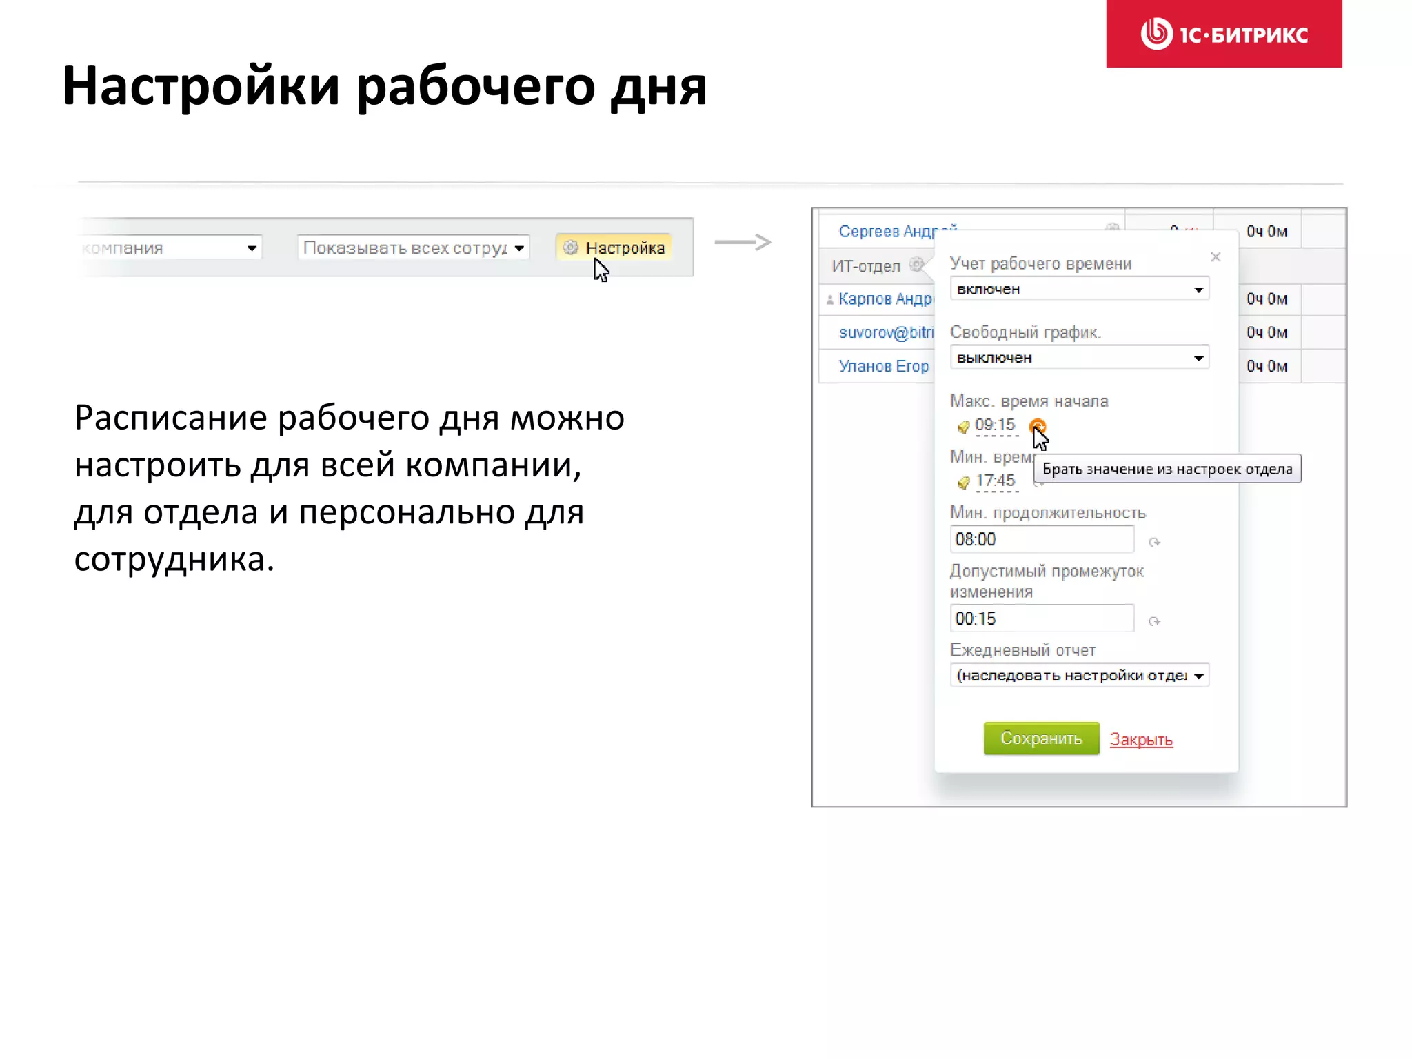This screenshot has width=1412, height=1059.
Task: Click the bell icon beside 09:15
Action: coord(963,427)
